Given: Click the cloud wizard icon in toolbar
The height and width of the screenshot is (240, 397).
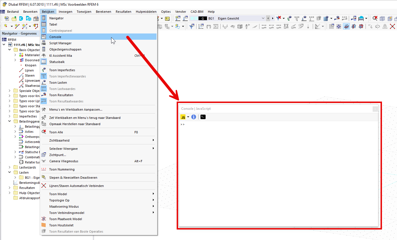Looking at the screenshot, I should pos(361,18).
